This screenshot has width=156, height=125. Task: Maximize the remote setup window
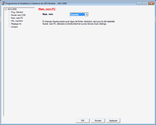pyautogui.click(x=145, y=3)
